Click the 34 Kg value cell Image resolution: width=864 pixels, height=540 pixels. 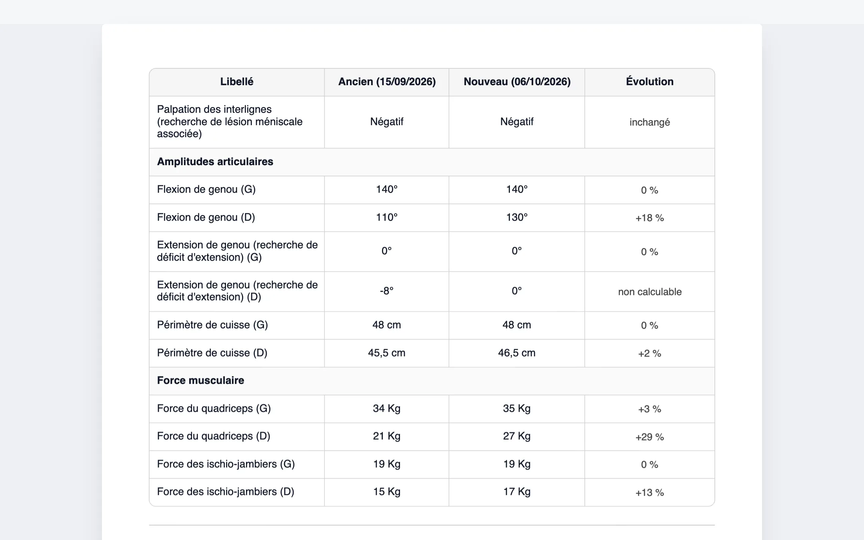tap(387, 408)
